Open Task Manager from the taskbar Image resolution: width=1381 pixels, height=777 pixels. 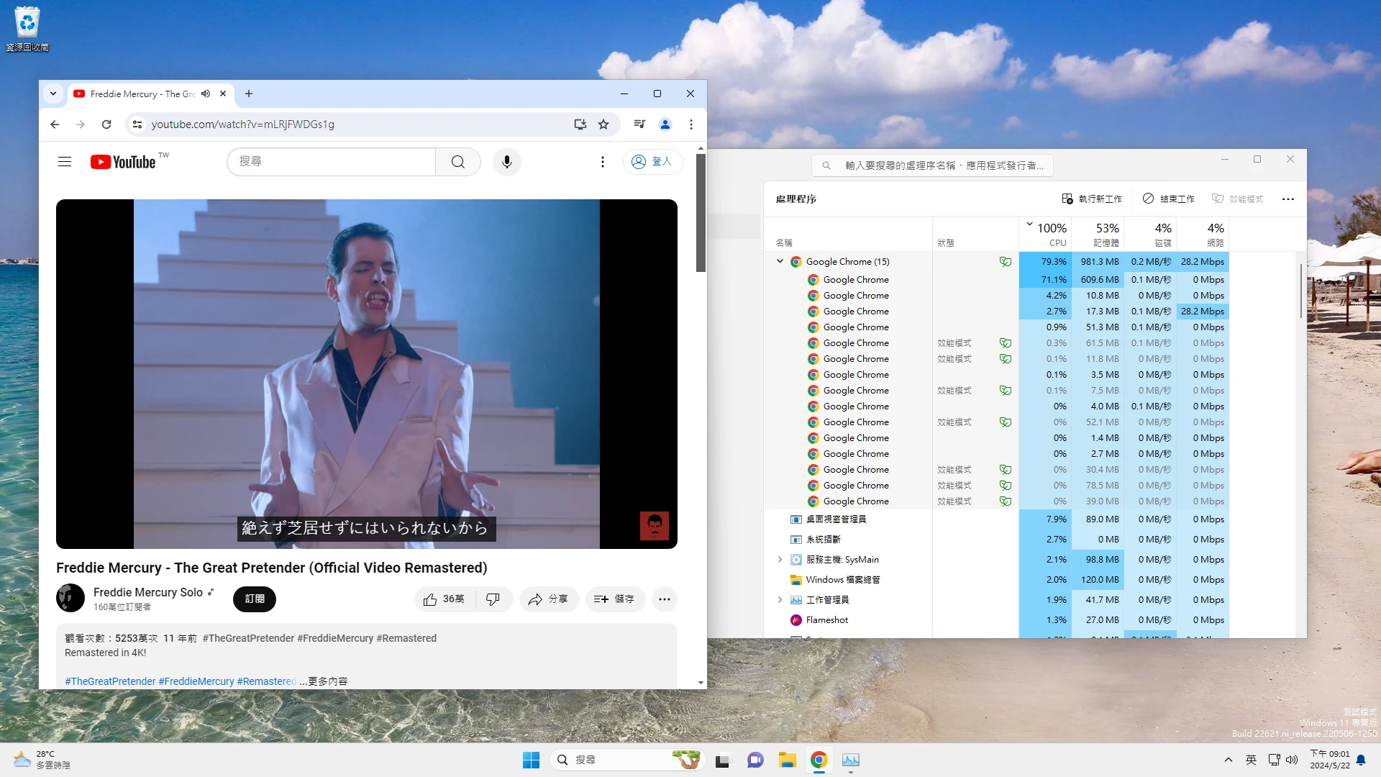pos(850,760)
